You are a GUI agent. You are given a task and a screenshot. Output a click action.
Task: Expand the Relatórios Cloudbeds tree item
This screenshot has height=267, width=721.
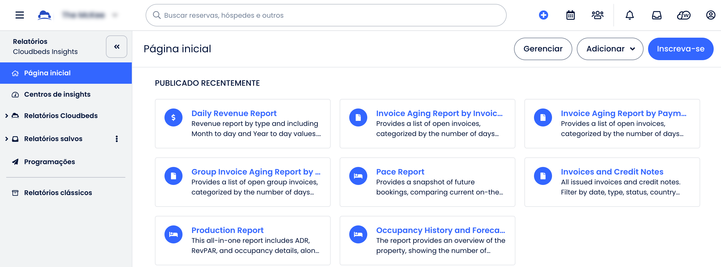pyautogui.click(x=6, y=116)
